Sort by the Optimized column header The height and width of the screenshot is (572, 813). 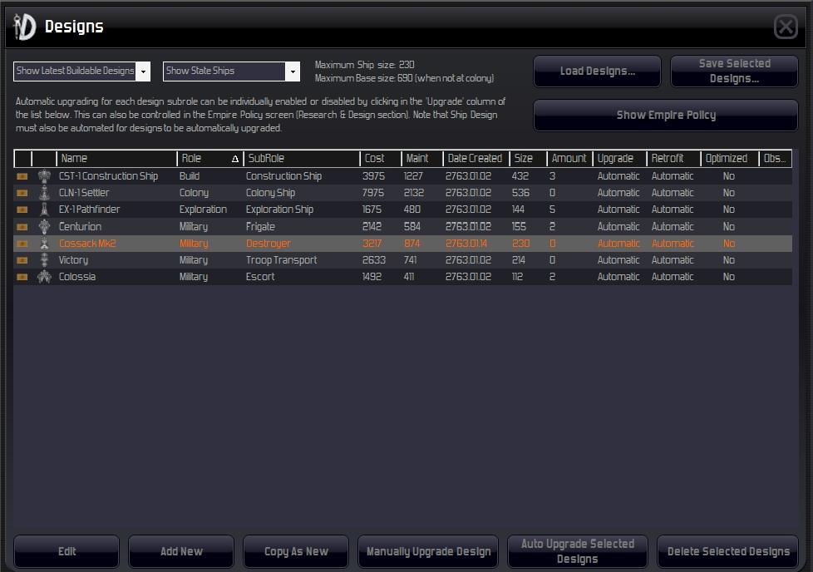click(x=730, y=158)
